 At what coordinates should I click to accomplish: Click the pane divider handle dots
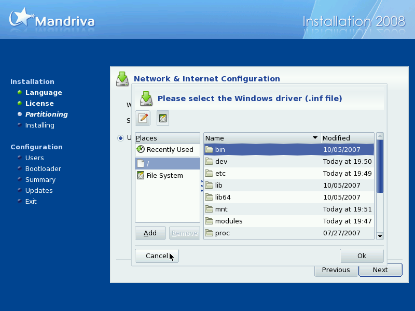pyautogui.click(x=202, y=186)
